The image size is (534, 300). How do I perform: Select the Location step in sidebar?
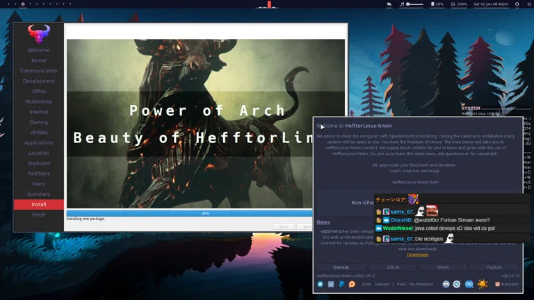39,153
